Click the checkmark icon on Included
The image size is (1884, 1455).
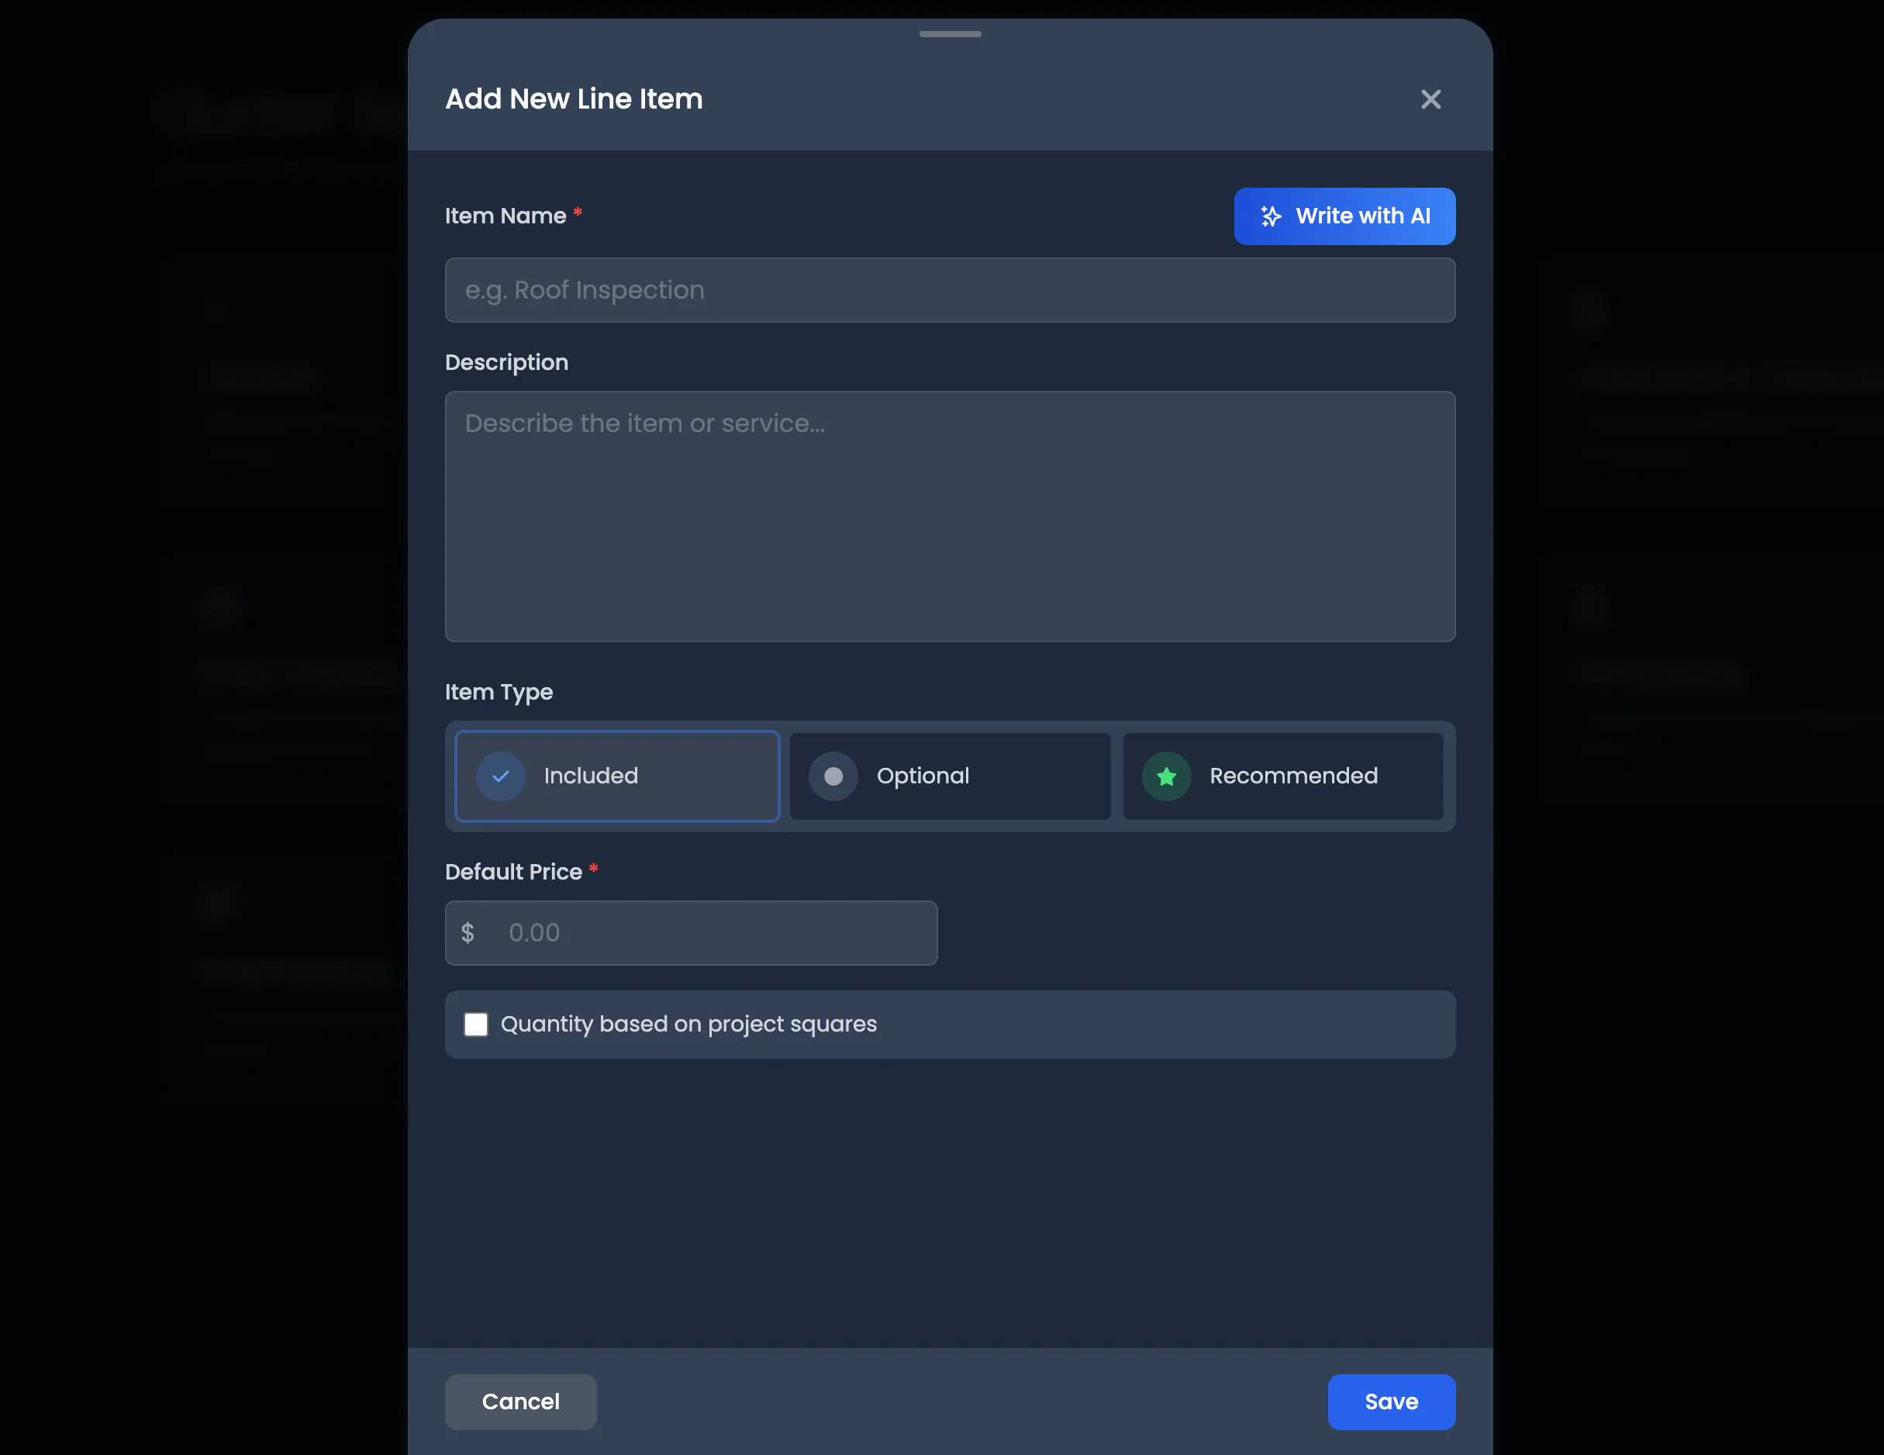500,776
